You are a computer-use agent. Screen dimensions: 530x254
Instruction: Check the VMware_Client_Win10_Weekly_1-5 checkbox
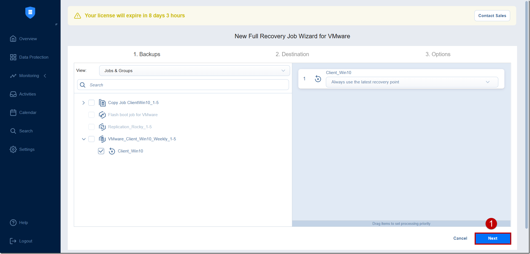pyautogui.click(x=91, y=139)
